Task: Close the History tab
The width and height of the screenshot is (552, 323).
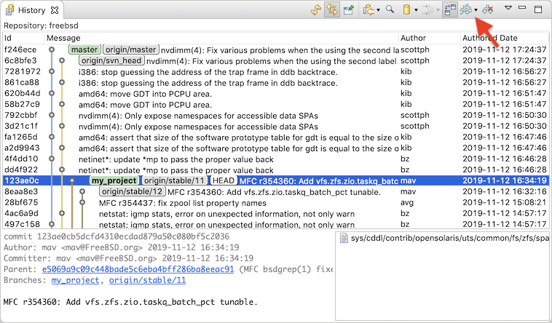Action: [x=55, y=10]
